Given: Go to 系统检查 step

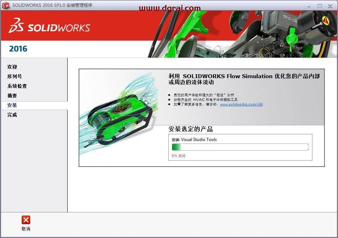Looking at the screenshot, I should (17, 86).
